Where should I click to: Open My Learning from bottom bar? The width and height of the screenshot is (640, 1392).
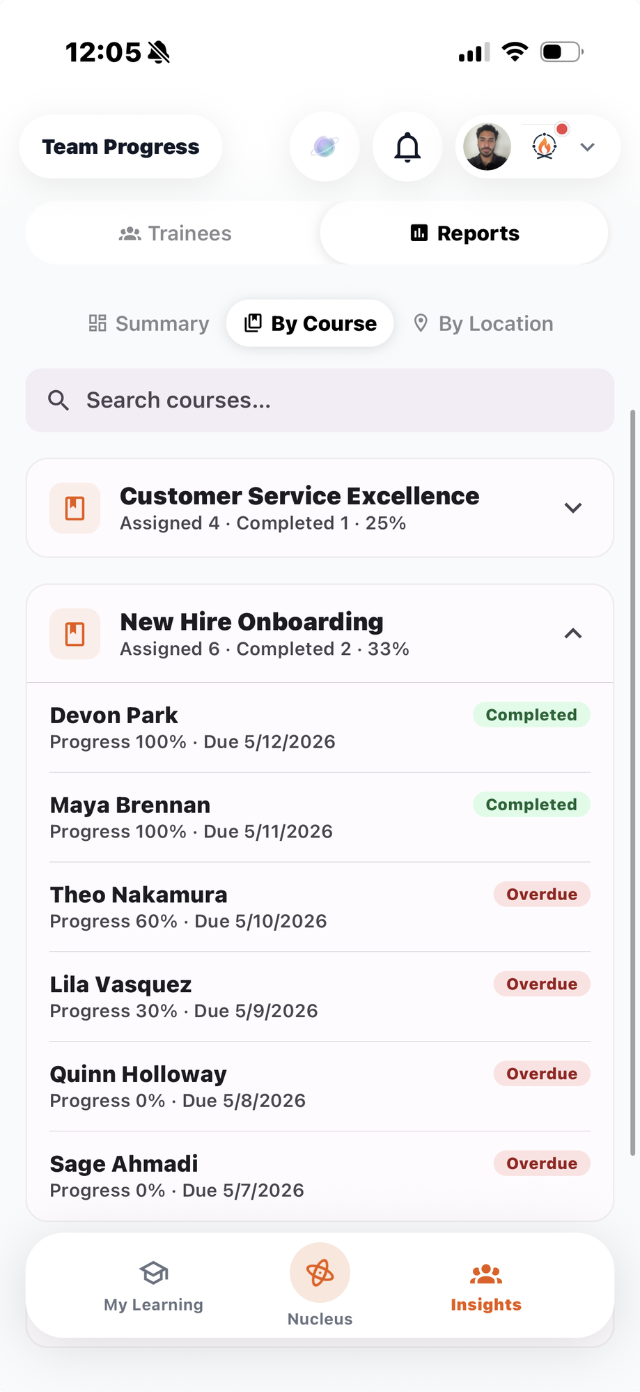153,1287
